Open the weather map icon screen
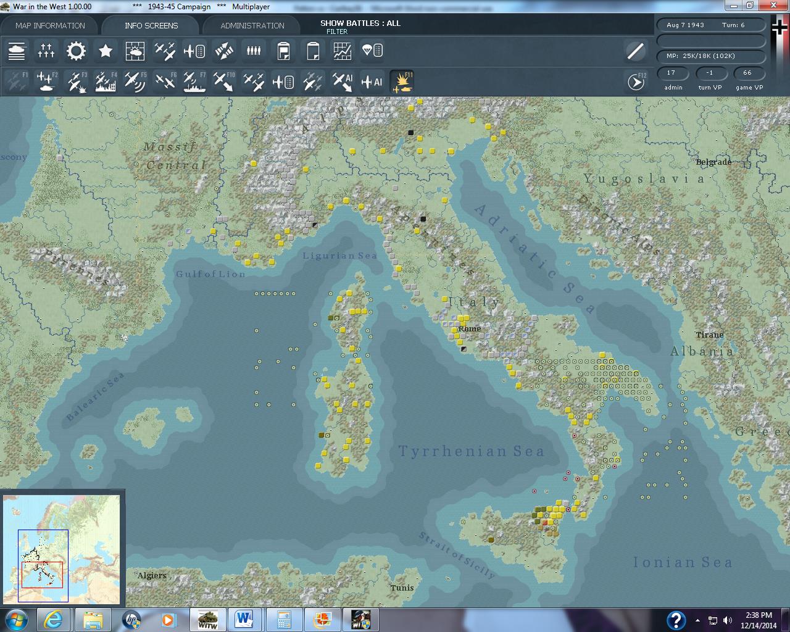 pos(135,51)
